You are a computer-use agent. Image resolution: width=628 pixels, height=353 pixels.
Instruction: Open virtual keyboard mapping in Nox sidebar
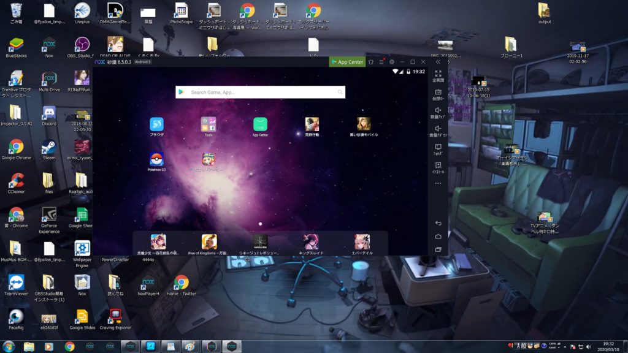pos(438,93)
